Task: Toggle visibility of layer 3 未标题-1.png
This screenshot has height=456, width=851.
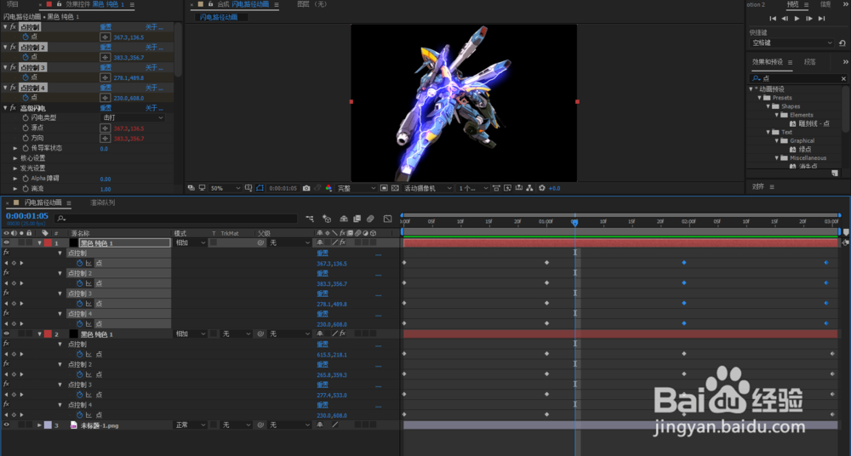Action: click(7, 425)
